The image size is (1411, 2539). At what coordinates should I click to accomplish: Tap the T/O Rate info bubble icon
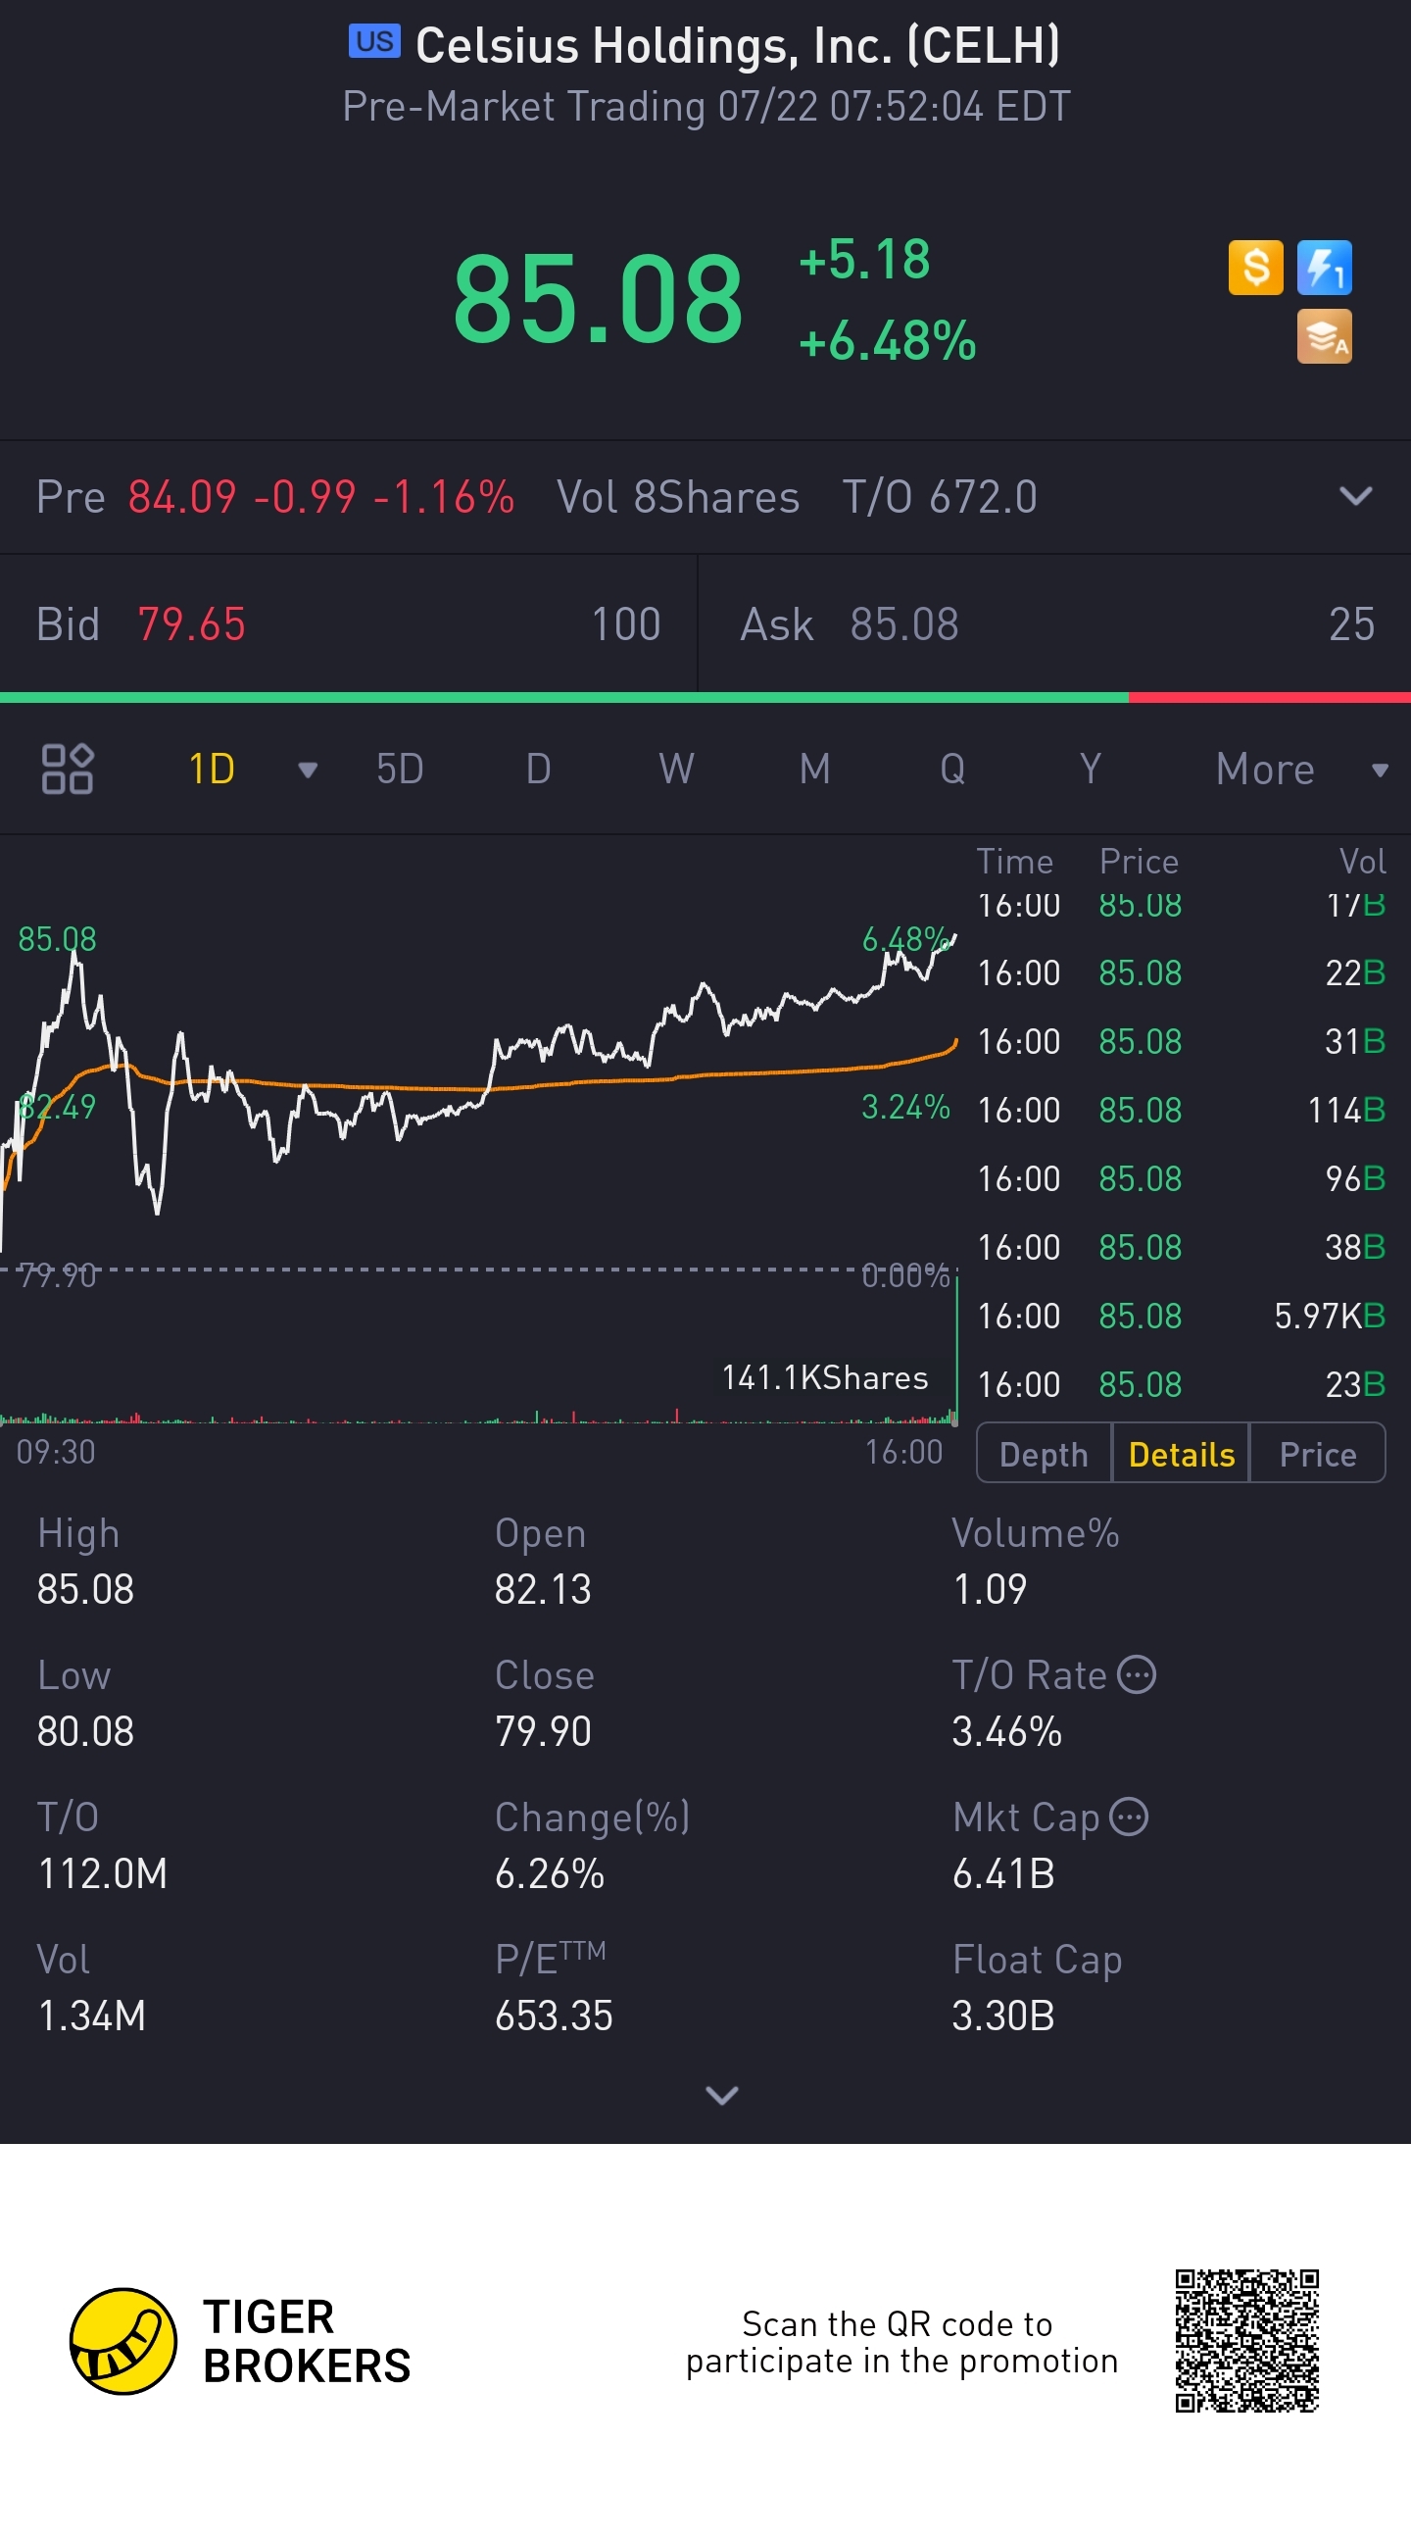pyautogui.click(x=1137, y=1674)
